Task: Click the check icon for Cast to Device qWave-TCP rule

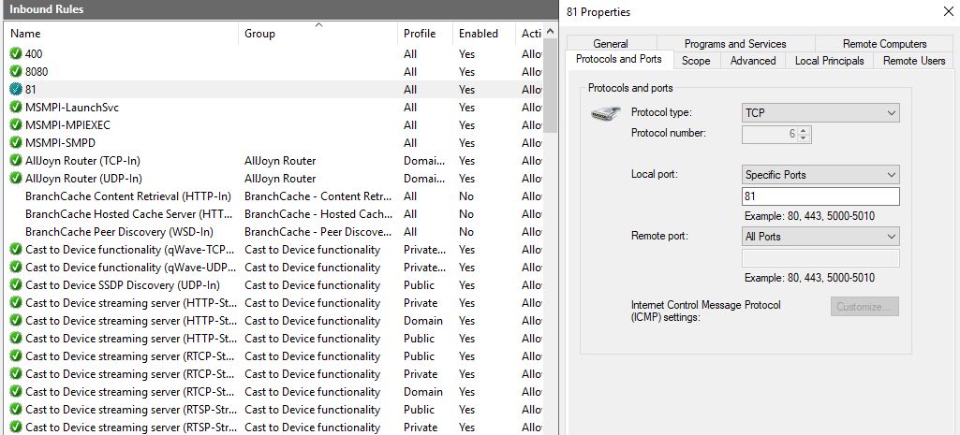Action: click(x=16, y=250)
